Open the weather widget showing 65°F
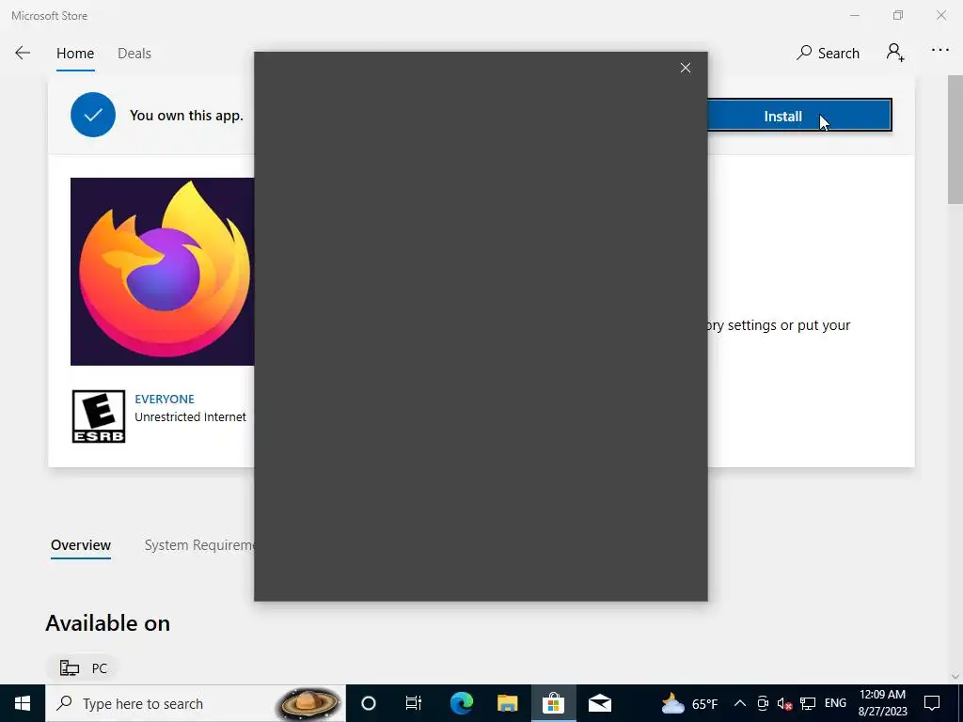963x722 pixels. [x=689, y=703]
